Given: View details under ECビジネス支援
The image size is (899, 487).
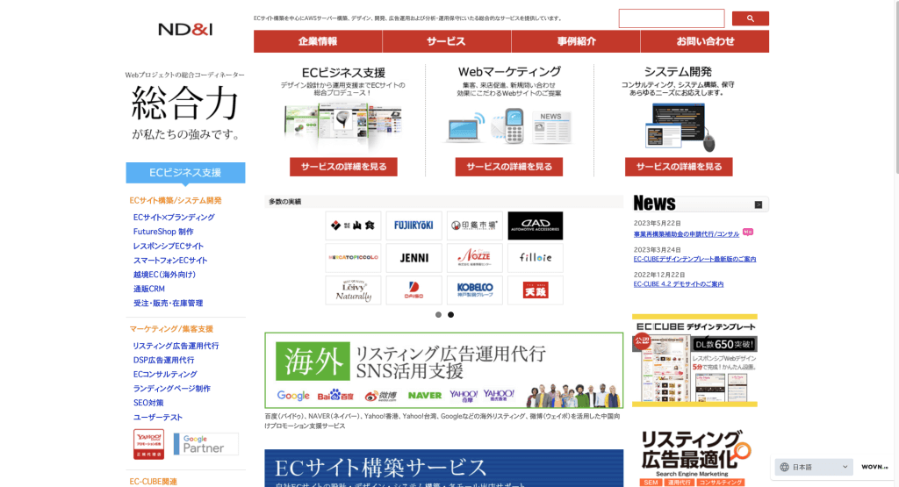Looking at the screenshot, I should (x=343, y=167).
